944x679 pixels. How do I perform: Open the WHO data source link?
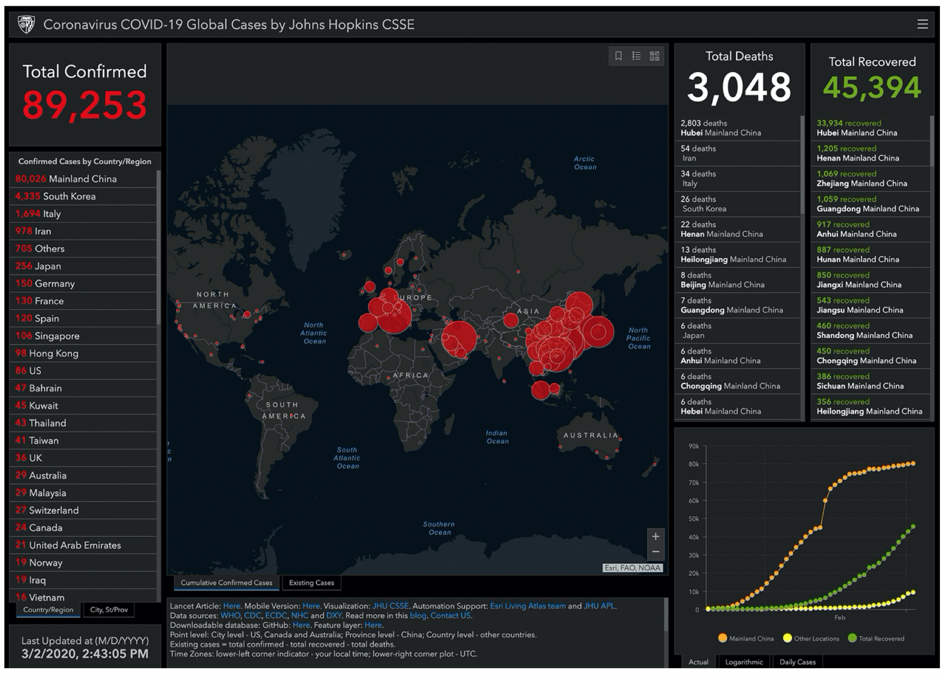[230, 616]
